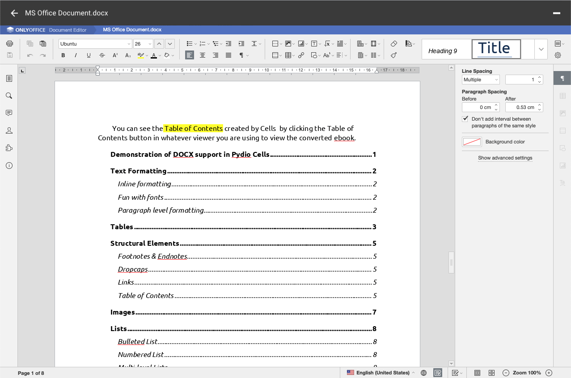Image resolution: width=571 pixels, height=378 pixels.
Task: Go back with the arrow button
Action: pos(14,13)
